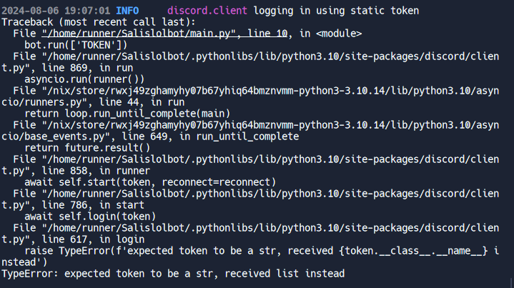
Task: Click the 'await self.login(token)' line
Action: coord(90,217)
